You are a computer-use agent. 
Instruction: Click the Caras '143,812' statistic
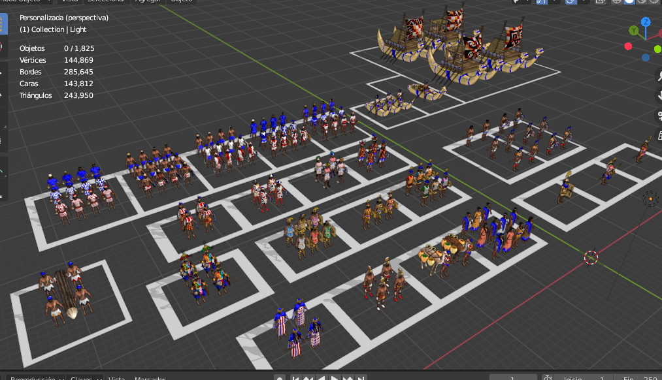tap(78, 84)
